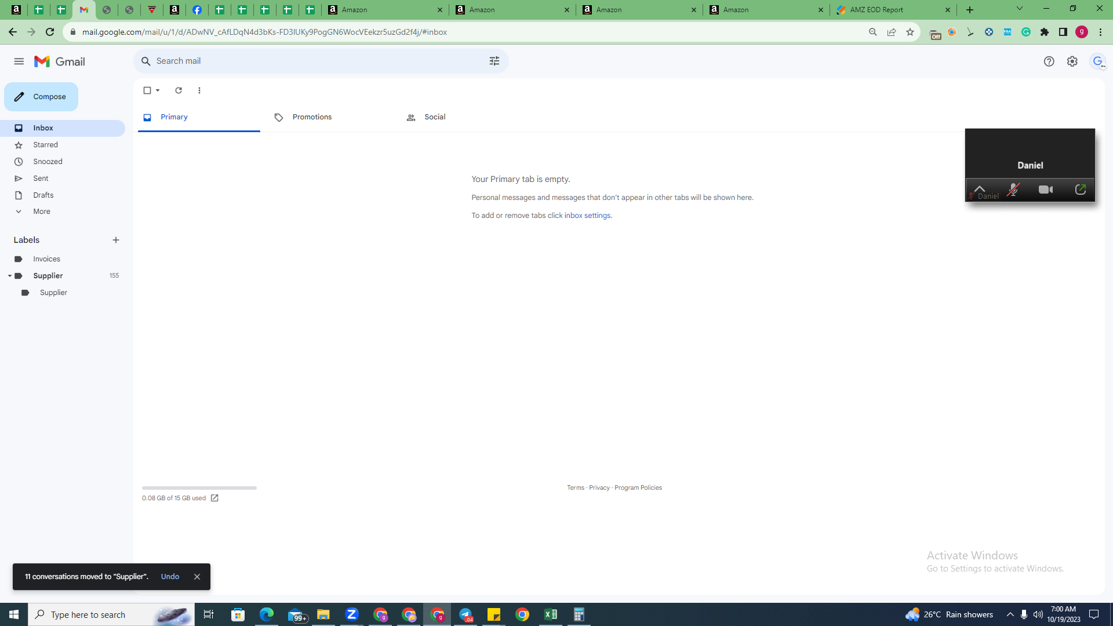Reload the current page
Viewport: 1113px width, 626px height.
pos(50,32)
